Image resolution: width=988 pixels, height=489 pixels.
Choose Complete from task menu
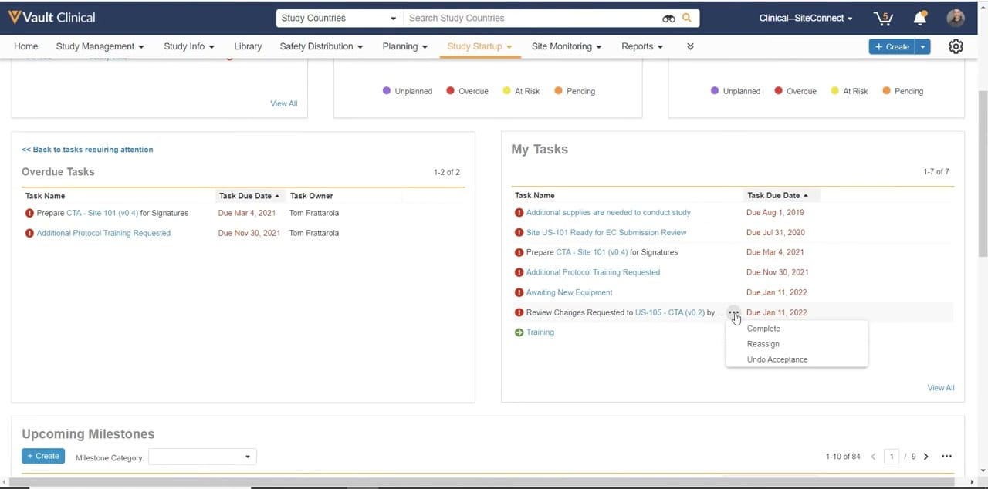[763, 329]
